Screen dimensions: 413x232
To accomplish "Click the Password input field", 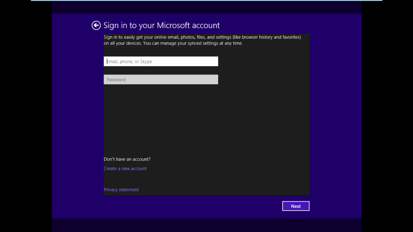I will click(x=161, y=80).
